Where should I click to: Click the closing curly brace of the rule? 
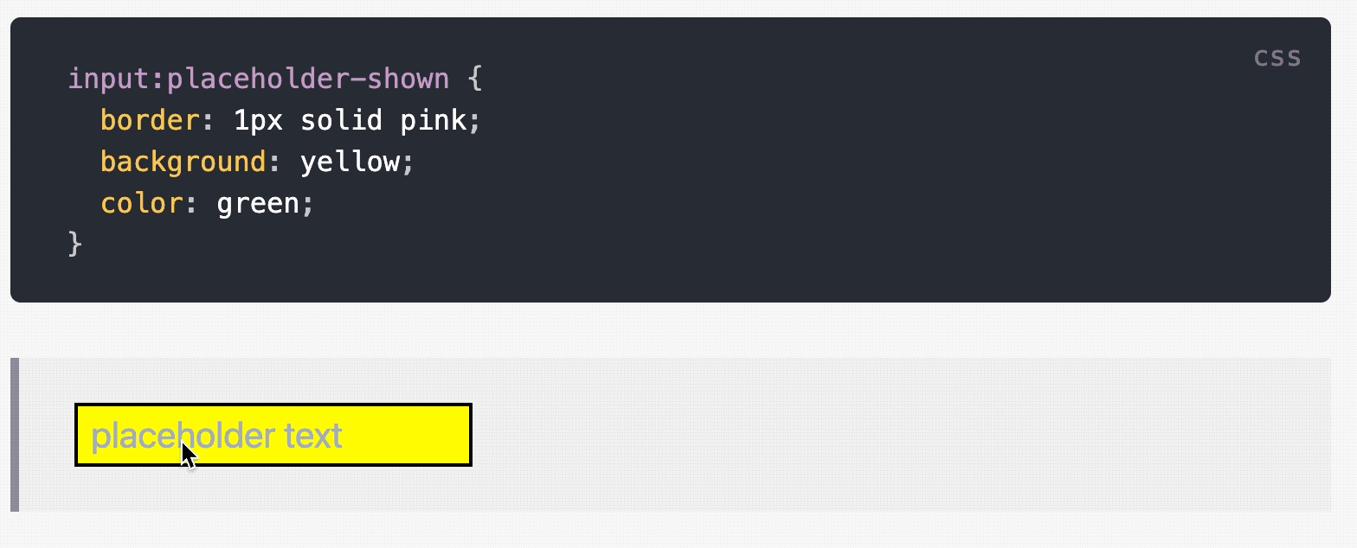[x=76, y=244]
